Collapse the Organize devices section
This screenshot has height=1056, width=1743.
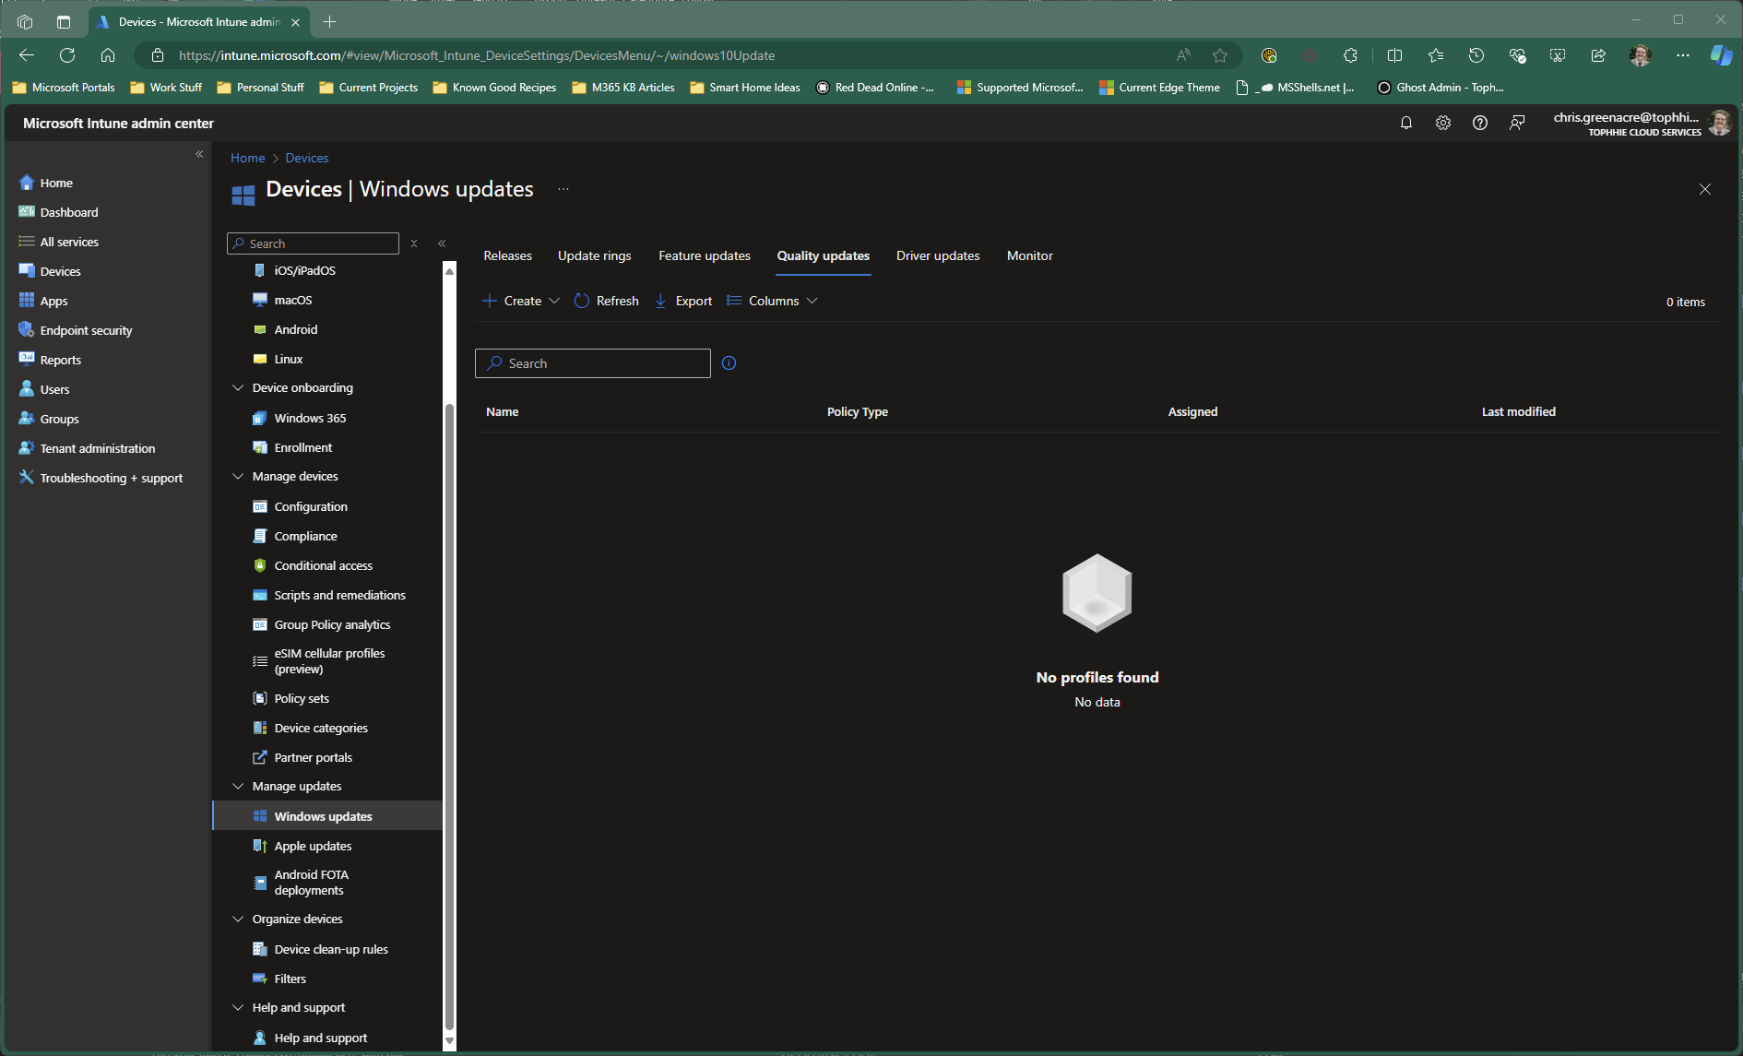pos(238,919)
